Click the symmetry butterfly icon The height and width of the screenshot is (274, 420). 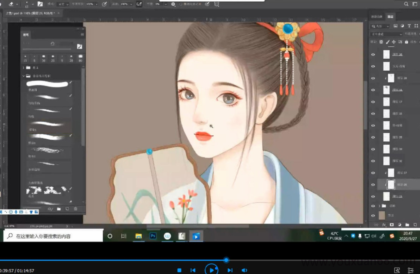point(217,4)
